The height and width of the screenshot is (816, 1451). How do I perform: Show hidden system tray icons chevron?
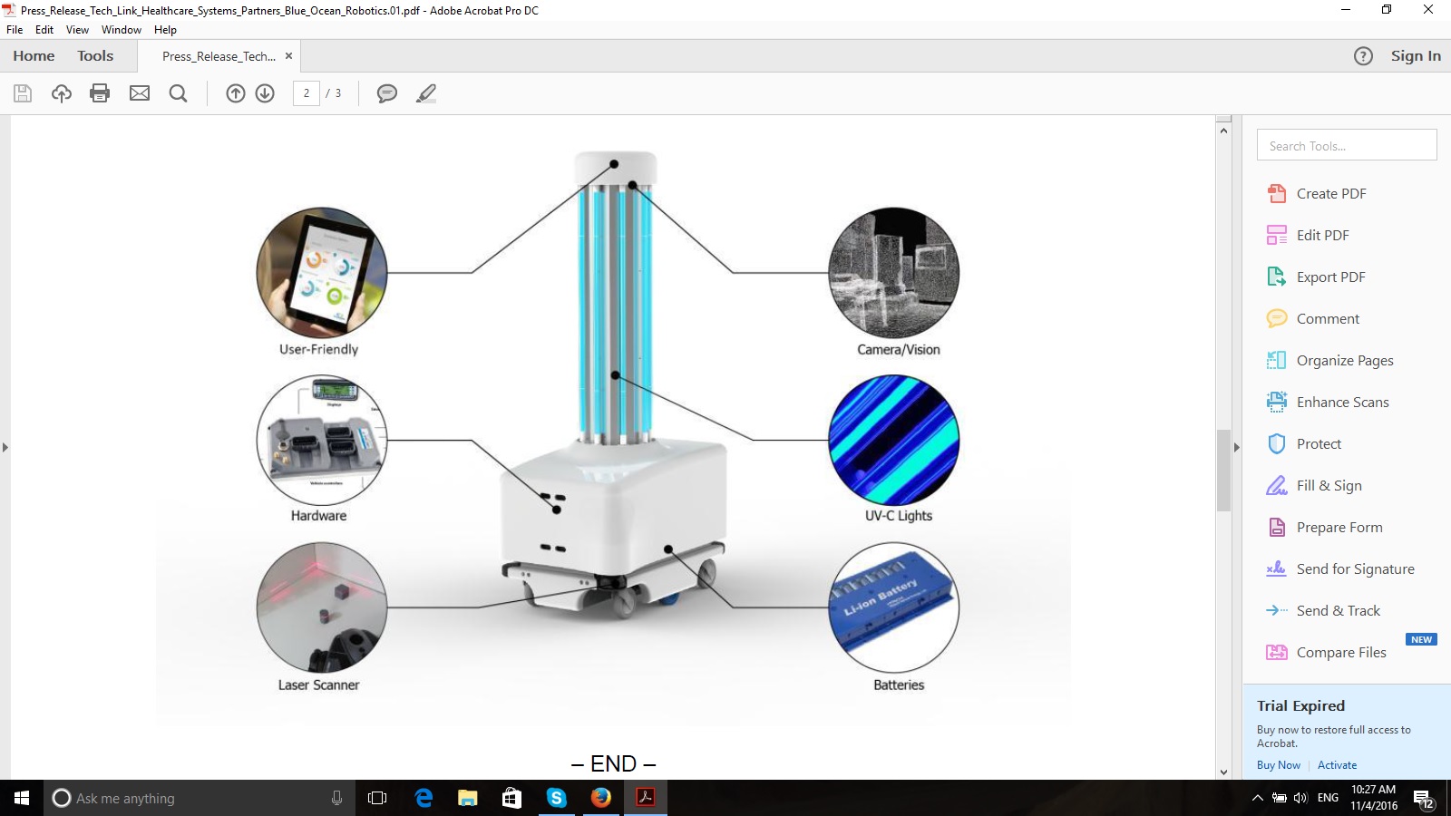pos(1257,798)
